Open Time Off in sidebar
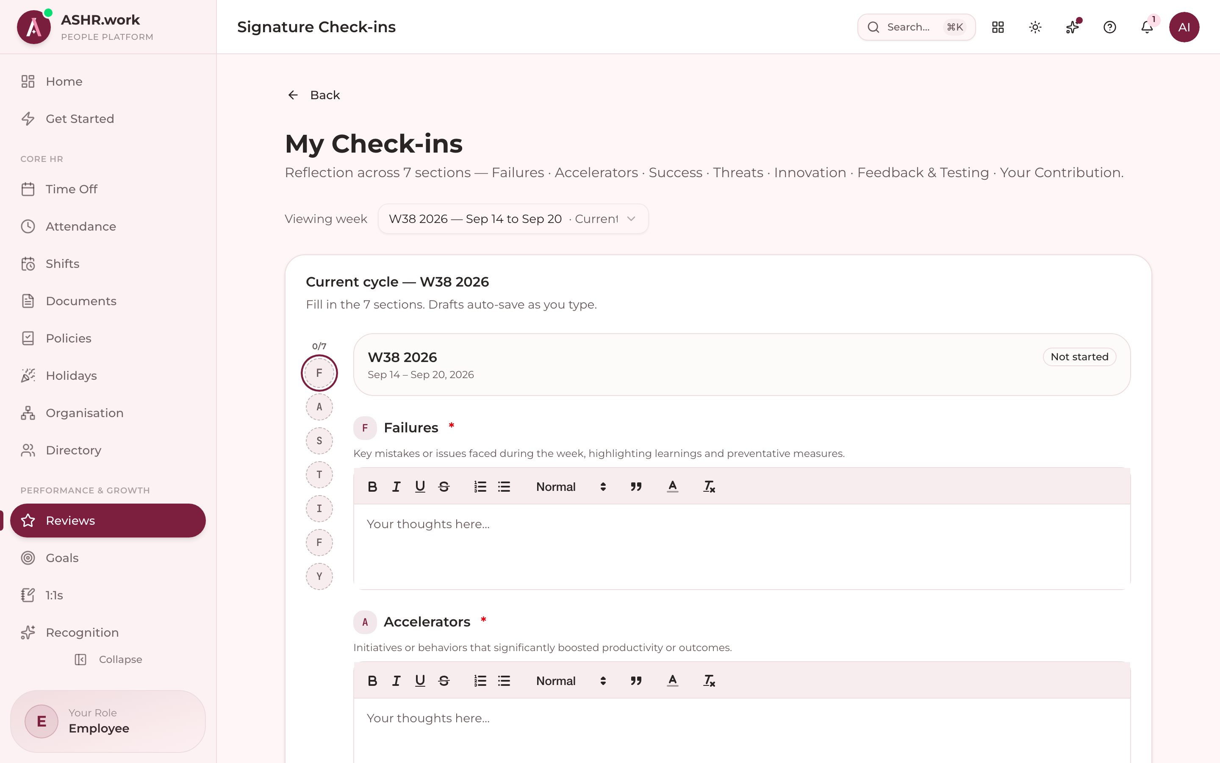The image size is (1220, 763). [108, 189]
